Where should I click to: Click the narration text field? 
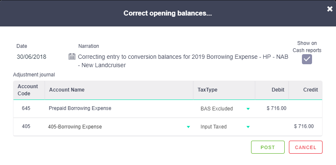(x=183, y=61)
